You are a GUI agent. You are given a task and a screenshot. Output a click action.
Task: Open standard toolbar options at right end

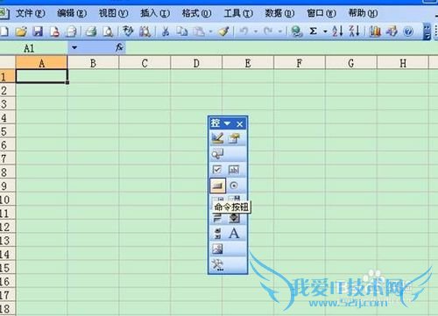tap(427, 32)
